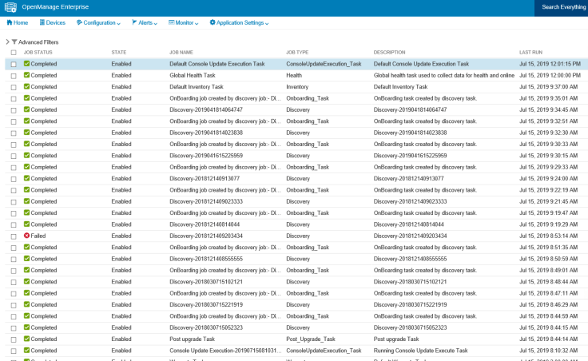Viewport: 588px width, 361px height.
Task: Toggle the select-all checkbox in table header
Action: 14,53
